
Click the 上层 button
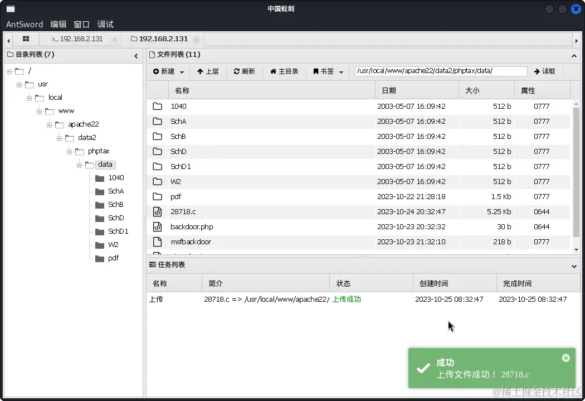208,71
